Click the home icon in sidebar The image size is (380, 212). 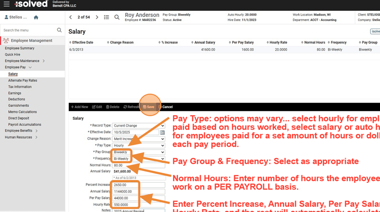tap(36, 17)
